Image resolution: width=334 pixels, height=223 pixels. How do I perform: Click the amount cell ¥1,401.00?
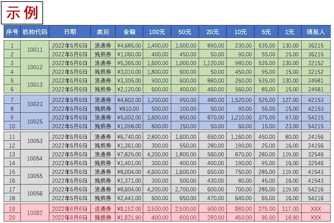click(129, 163)
